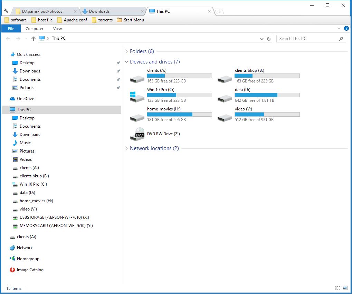352x294 pixels.
Task: Open Videos under This PC
Action: click(26, 159)
